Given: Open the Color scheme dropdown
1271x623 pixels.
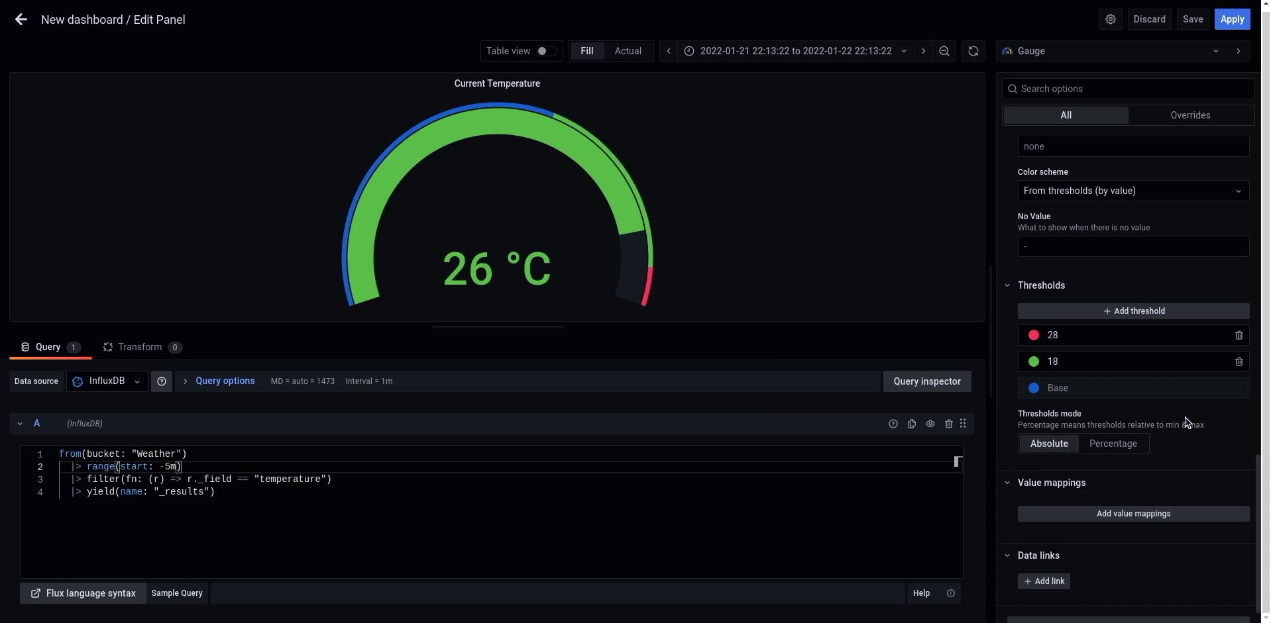Looking at the screenshot, I should (x=1133, y=191).
